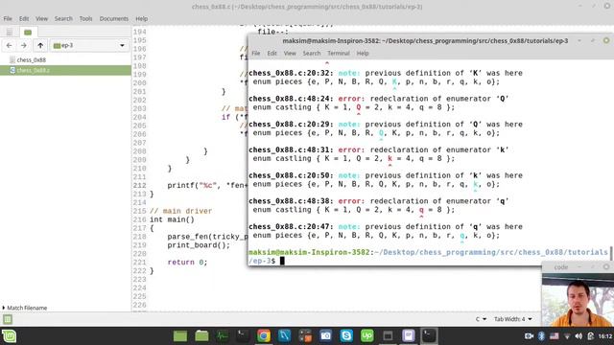Expand the Match Filename section
Viewport: 614px width, 345px height.
(x=24, y=308)
